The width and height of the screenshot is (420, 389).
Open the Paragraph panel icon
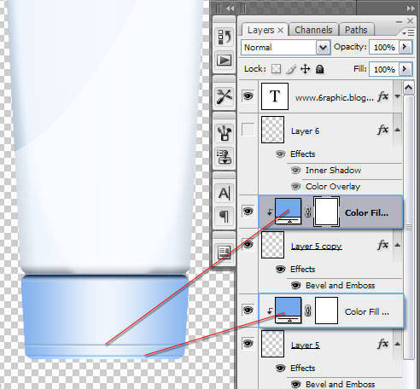[x=225, y=217]
